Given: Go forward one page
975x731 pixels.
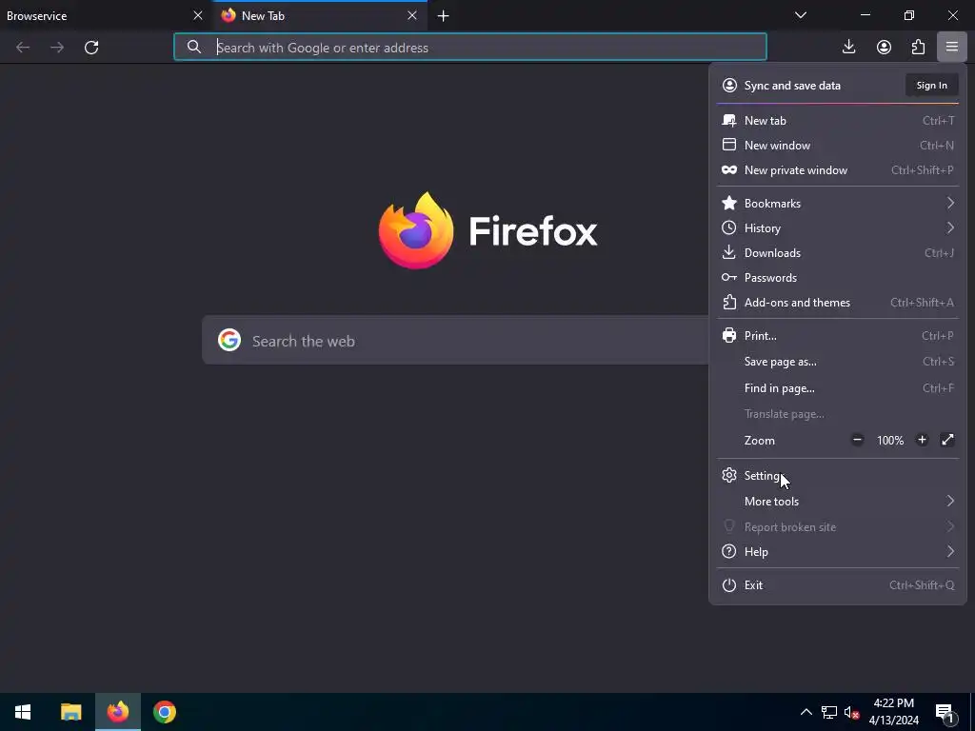Looking at the screenshot, I should [x=57, y=48].
